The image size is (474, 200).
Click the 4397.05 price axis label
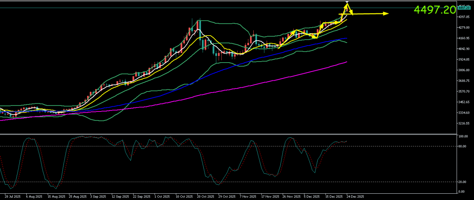[463, 17]
